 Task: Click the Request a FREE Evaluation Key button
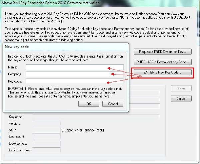coord(163,52)
